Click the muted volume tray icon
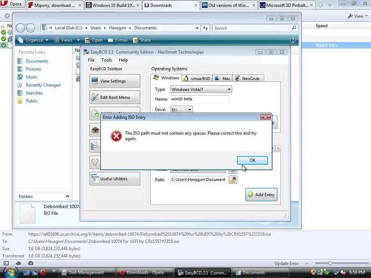This screenshot has height=278, width=371. pos(343,273)
